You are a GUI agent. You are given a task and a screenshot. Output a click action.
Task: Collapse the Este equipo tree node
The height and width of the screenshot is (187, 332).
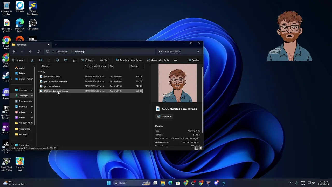12,145
